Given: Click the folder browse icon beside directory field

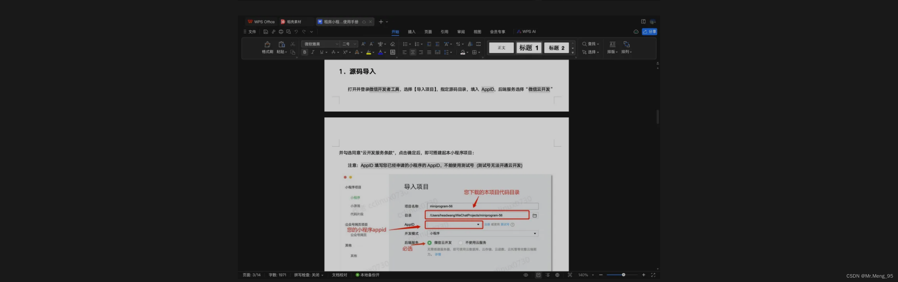Looking at the screenshot, I should pos(534,215).
